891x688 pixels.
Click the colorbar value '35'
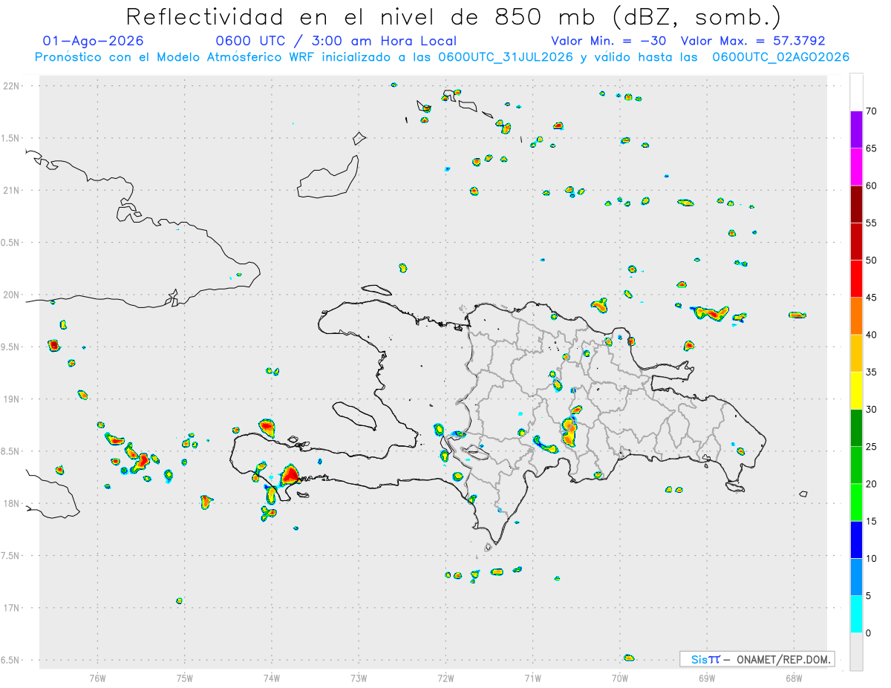coord(871,372)
